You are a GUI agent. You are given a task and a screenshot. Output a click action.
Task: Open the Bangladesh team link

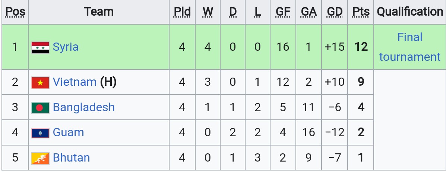[x=83, y=107]
